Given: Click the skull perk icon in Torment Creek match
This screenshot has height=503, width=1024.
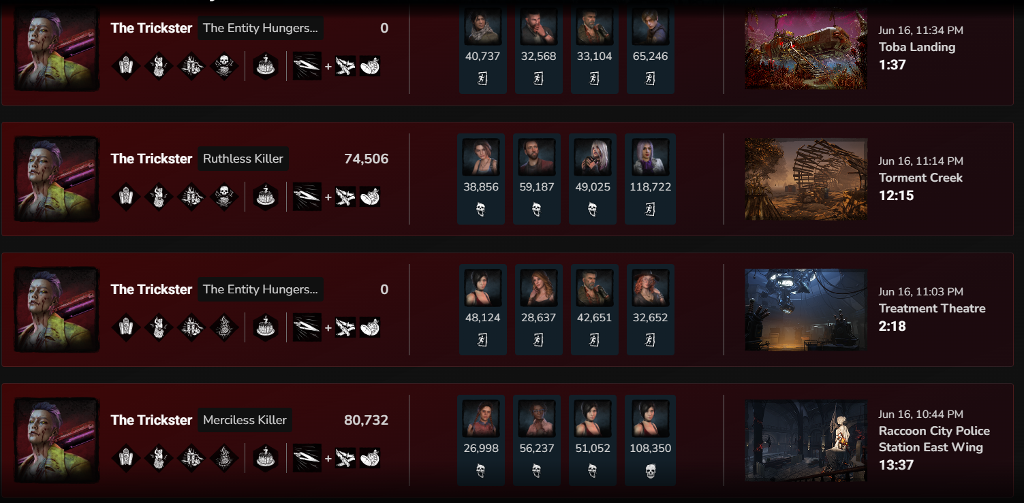Looking at the screenshot, I should click(224, 197).
